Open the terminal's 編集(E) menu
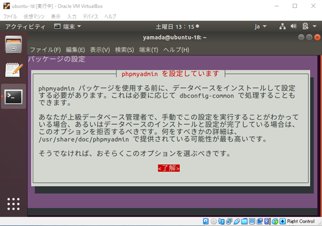The width and height of the screenshot is (322, 226). point(75,50)
